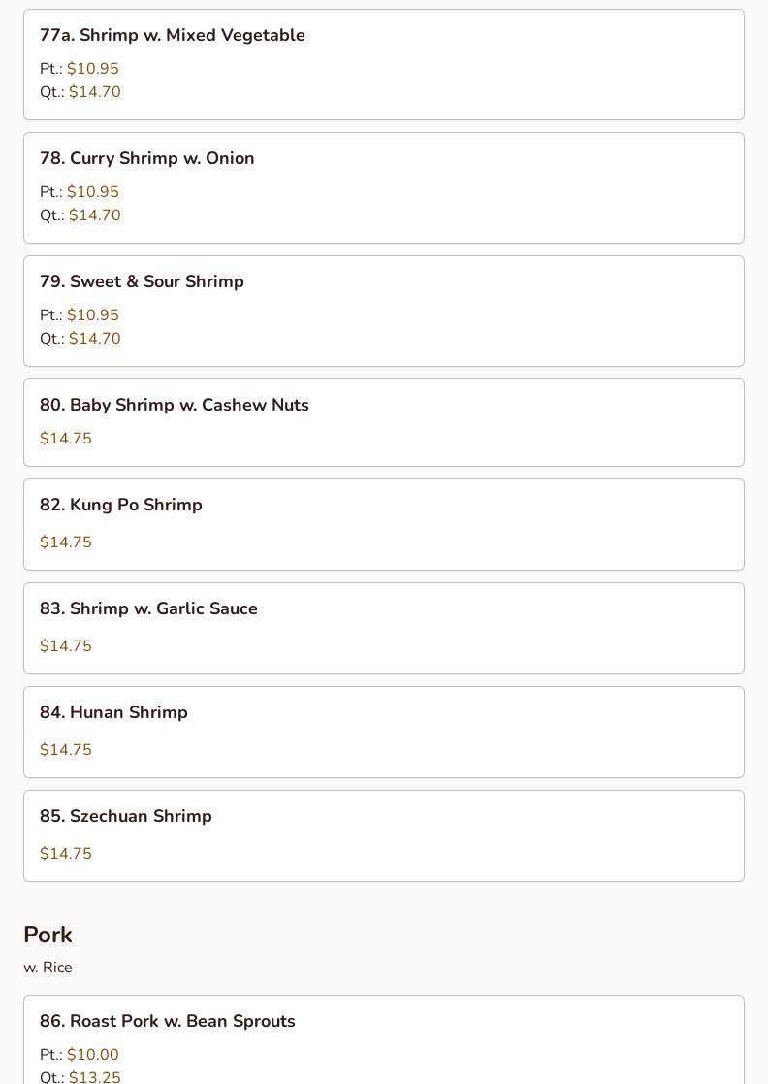Select 78. Curry Shrimp w. Onion card
Image resolution: width=768 pixels, height=1084 pixels.
click(x=147, y=158)
